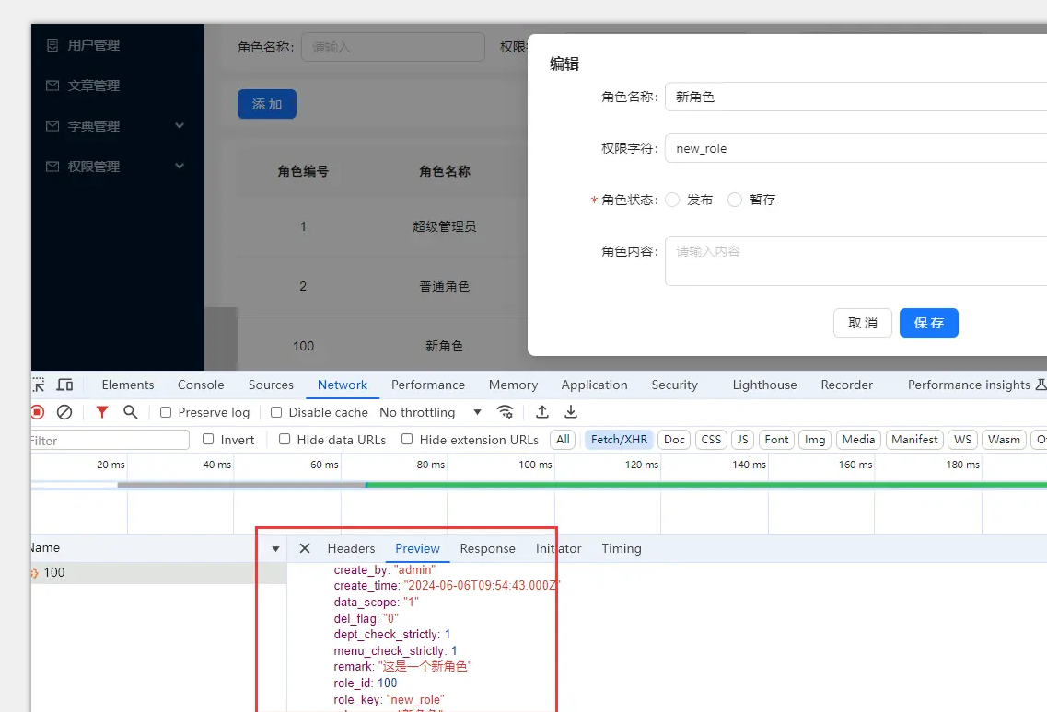Open the Initiator tab

pos(558,548)
